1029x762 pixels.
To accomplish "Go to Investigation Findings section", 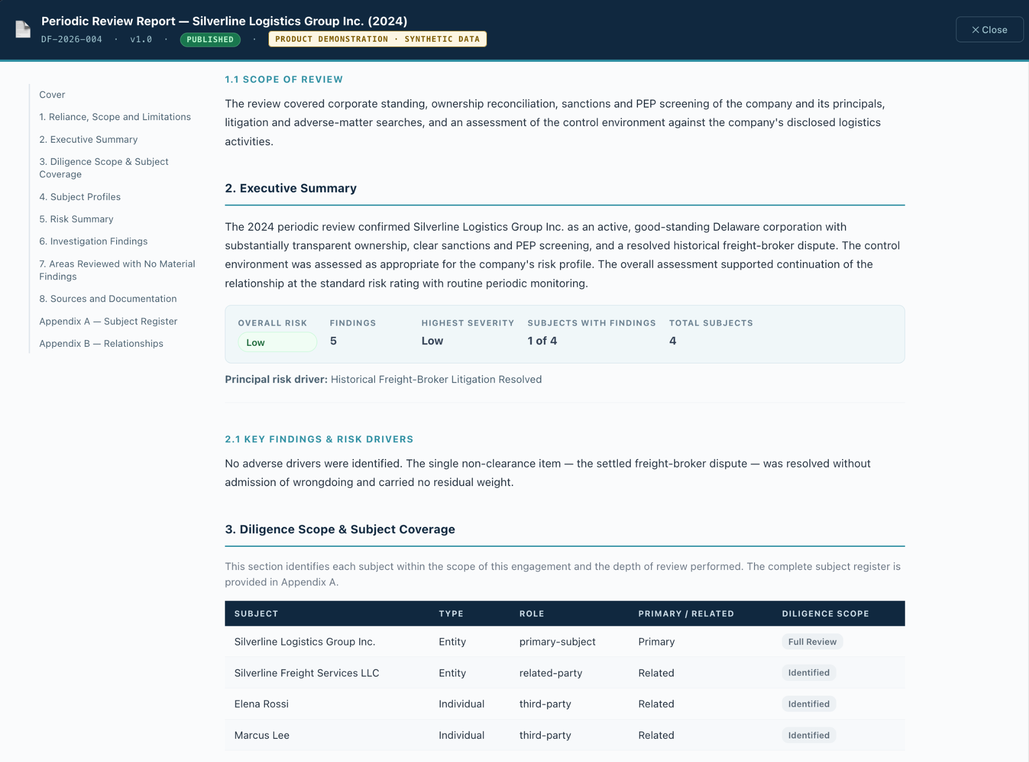I will 93,241.
